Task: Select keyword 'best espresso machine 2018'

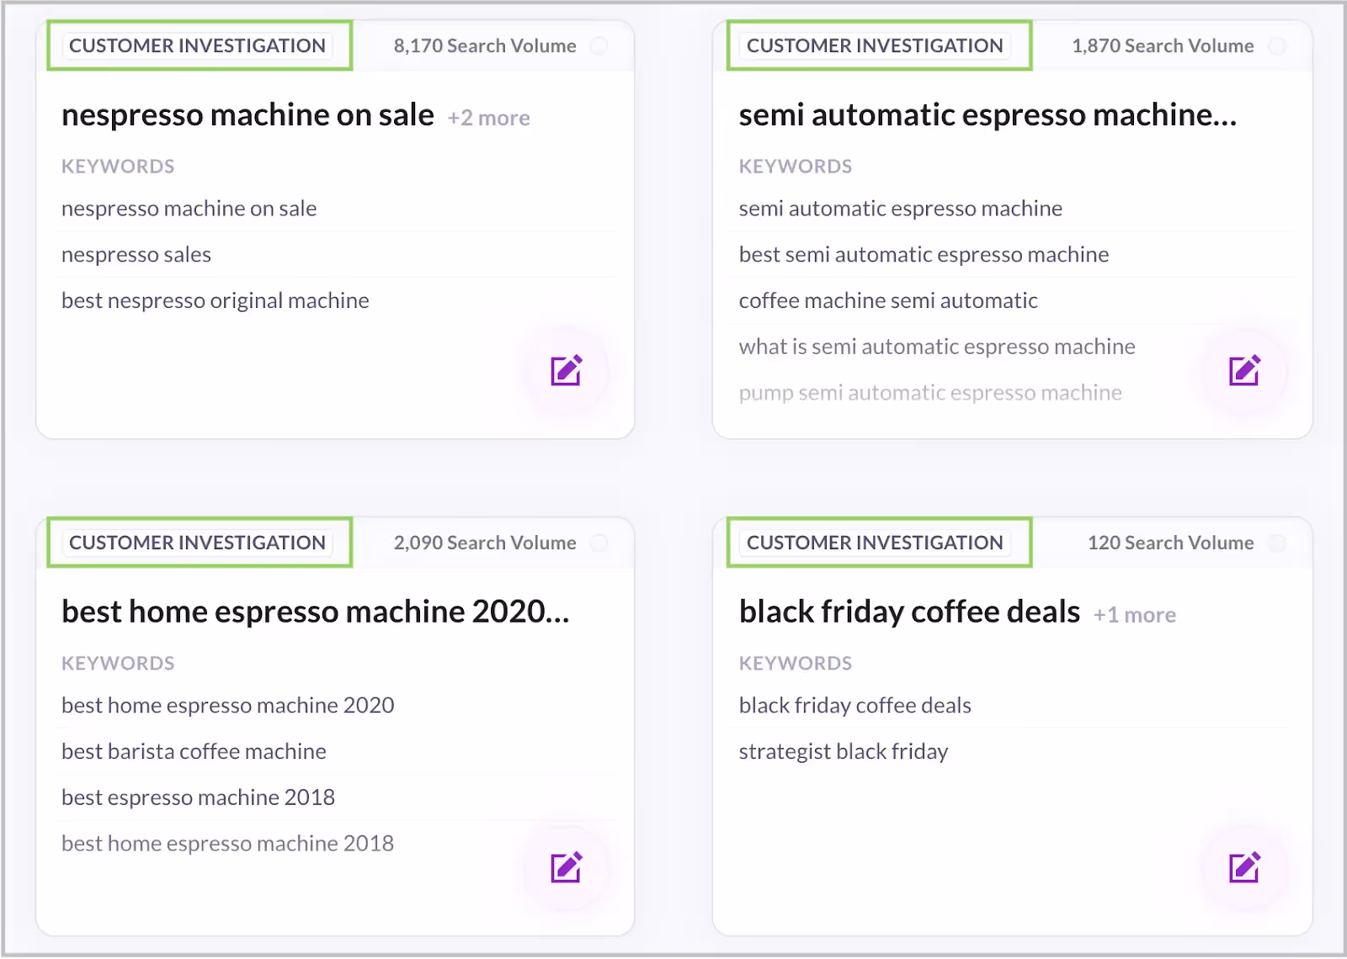Action: coord(198,797)
